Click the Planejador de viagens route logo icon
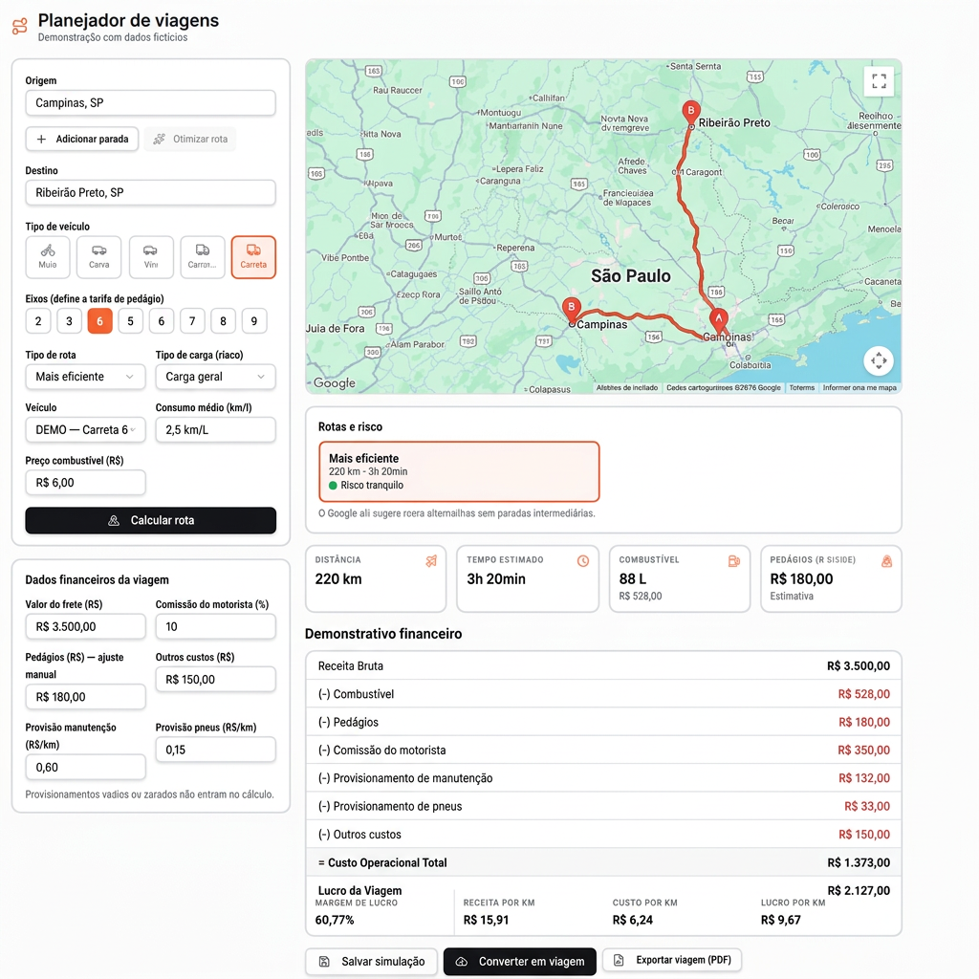The height and width of the screenshot is (979, 979). pos(20,26)
